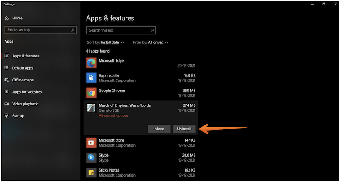Go to Offline maps settings
340x182 pixels.
(x=23, y=80)
